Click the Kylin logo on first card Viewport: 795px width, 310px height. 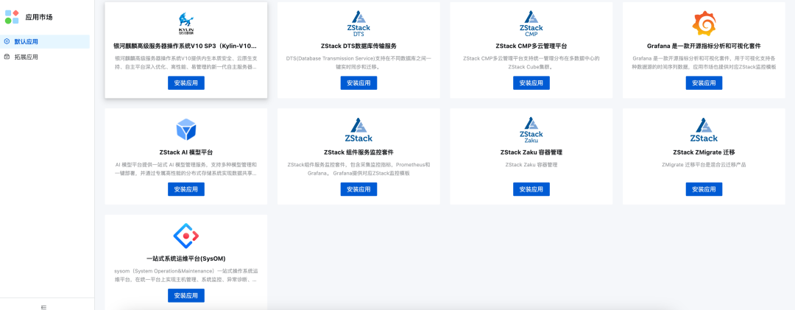[186, 23]
